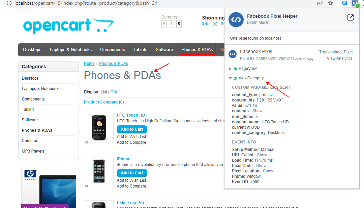
Task: Switch to the Components category tab
Action: pos(113,49)
